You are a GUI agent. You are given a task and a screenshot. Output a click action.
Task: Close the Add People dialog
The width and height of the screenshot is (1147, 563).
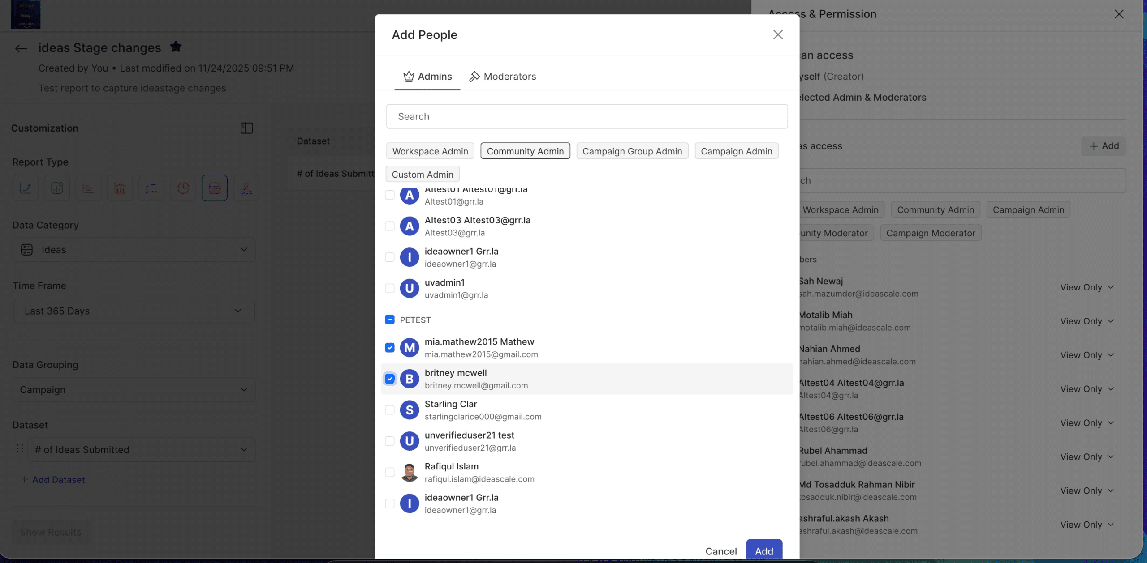click(x=778, y=35)
